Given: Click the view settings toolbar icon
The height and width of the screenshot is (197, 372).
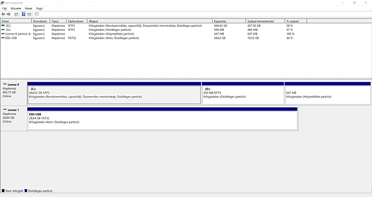Looking at the screenshot, I should click(x=37, y=14).
